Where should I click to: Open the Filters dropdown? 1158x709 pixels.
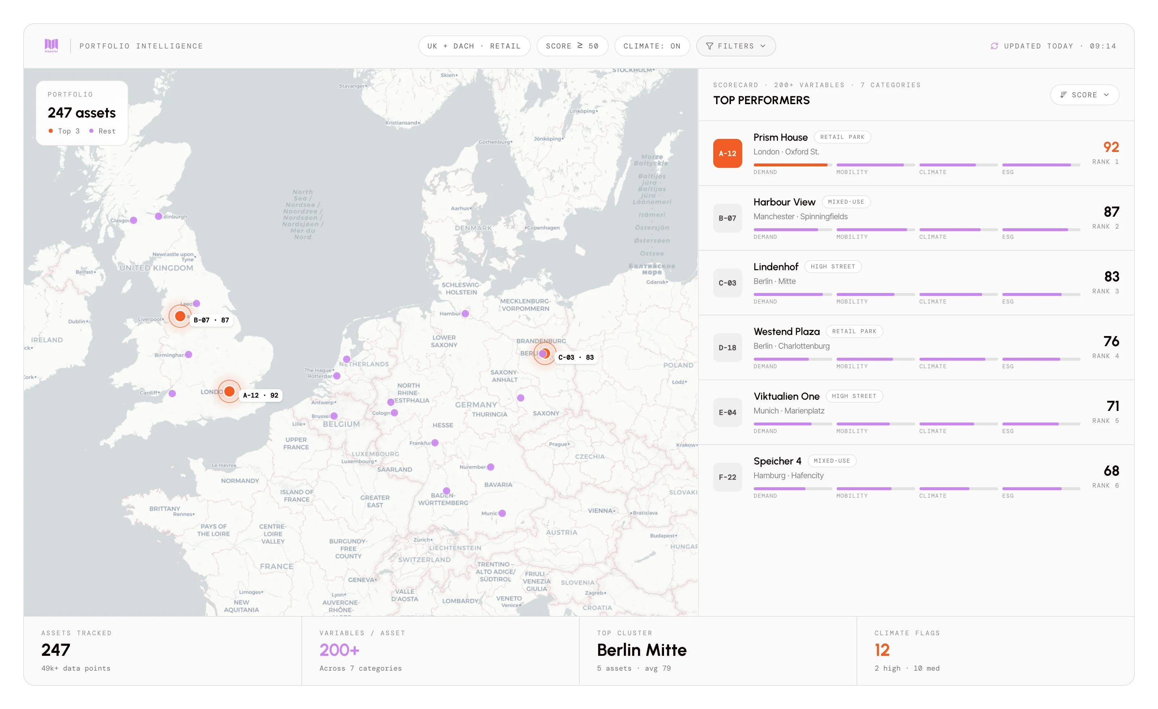[735, 46]
